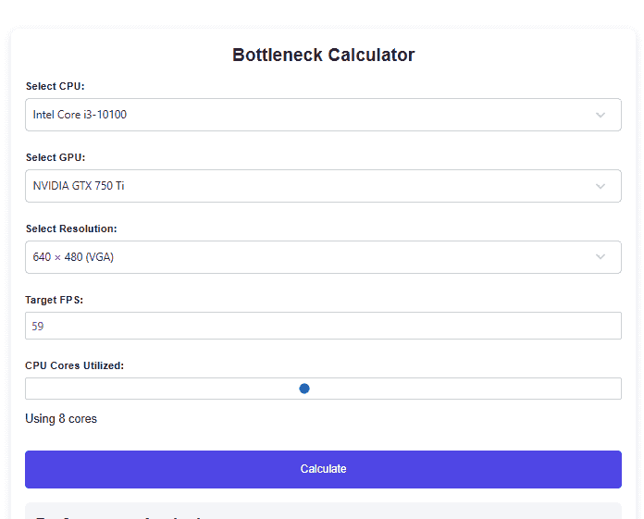Image resolution: width=644 pixels, height=519 pixels.
Task: Open the Select CPU dropdown showing Intel Core i3-10100
Action: coord(305,115)
